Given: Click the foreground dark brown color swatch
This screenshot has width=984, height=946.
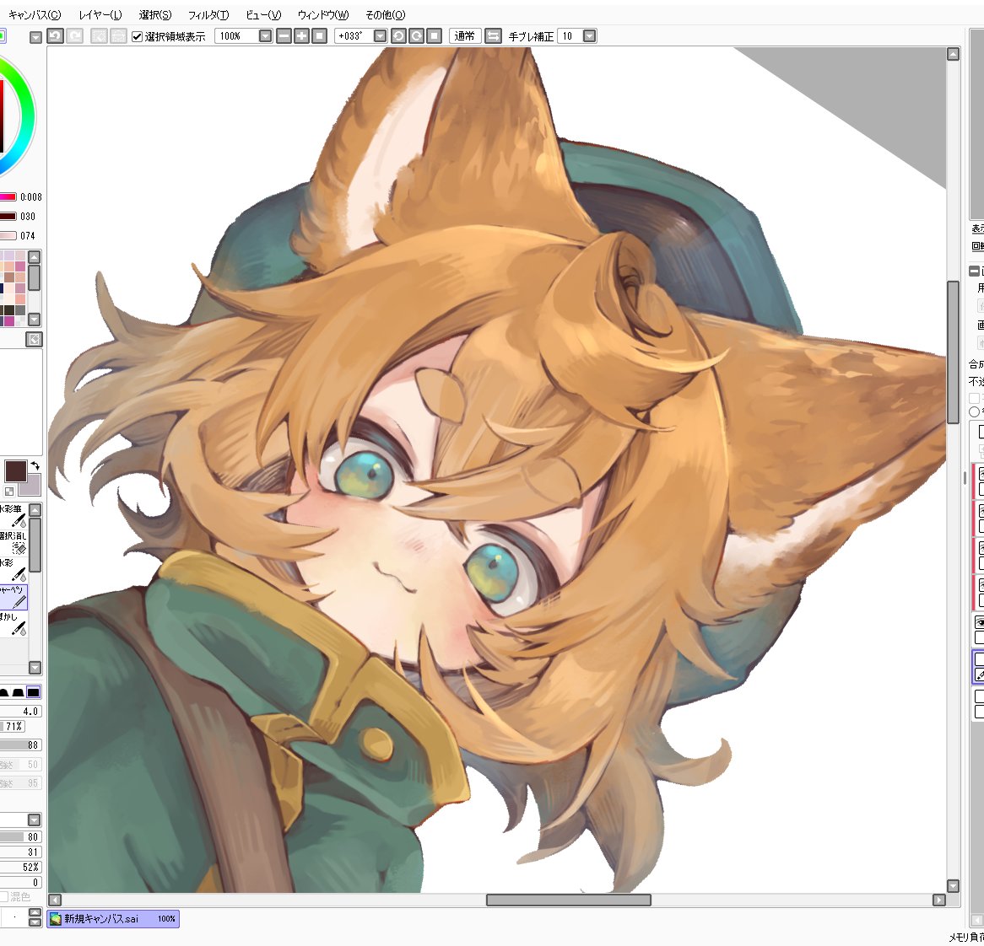Looking at the screenshot, I should coord(14,470).
